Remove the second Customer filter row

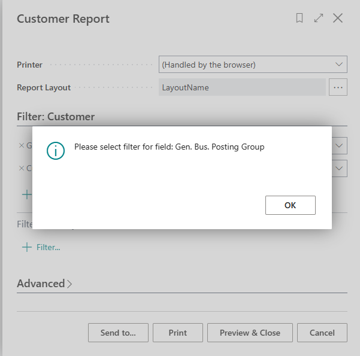pyautogui.click(x=22, y=168)
